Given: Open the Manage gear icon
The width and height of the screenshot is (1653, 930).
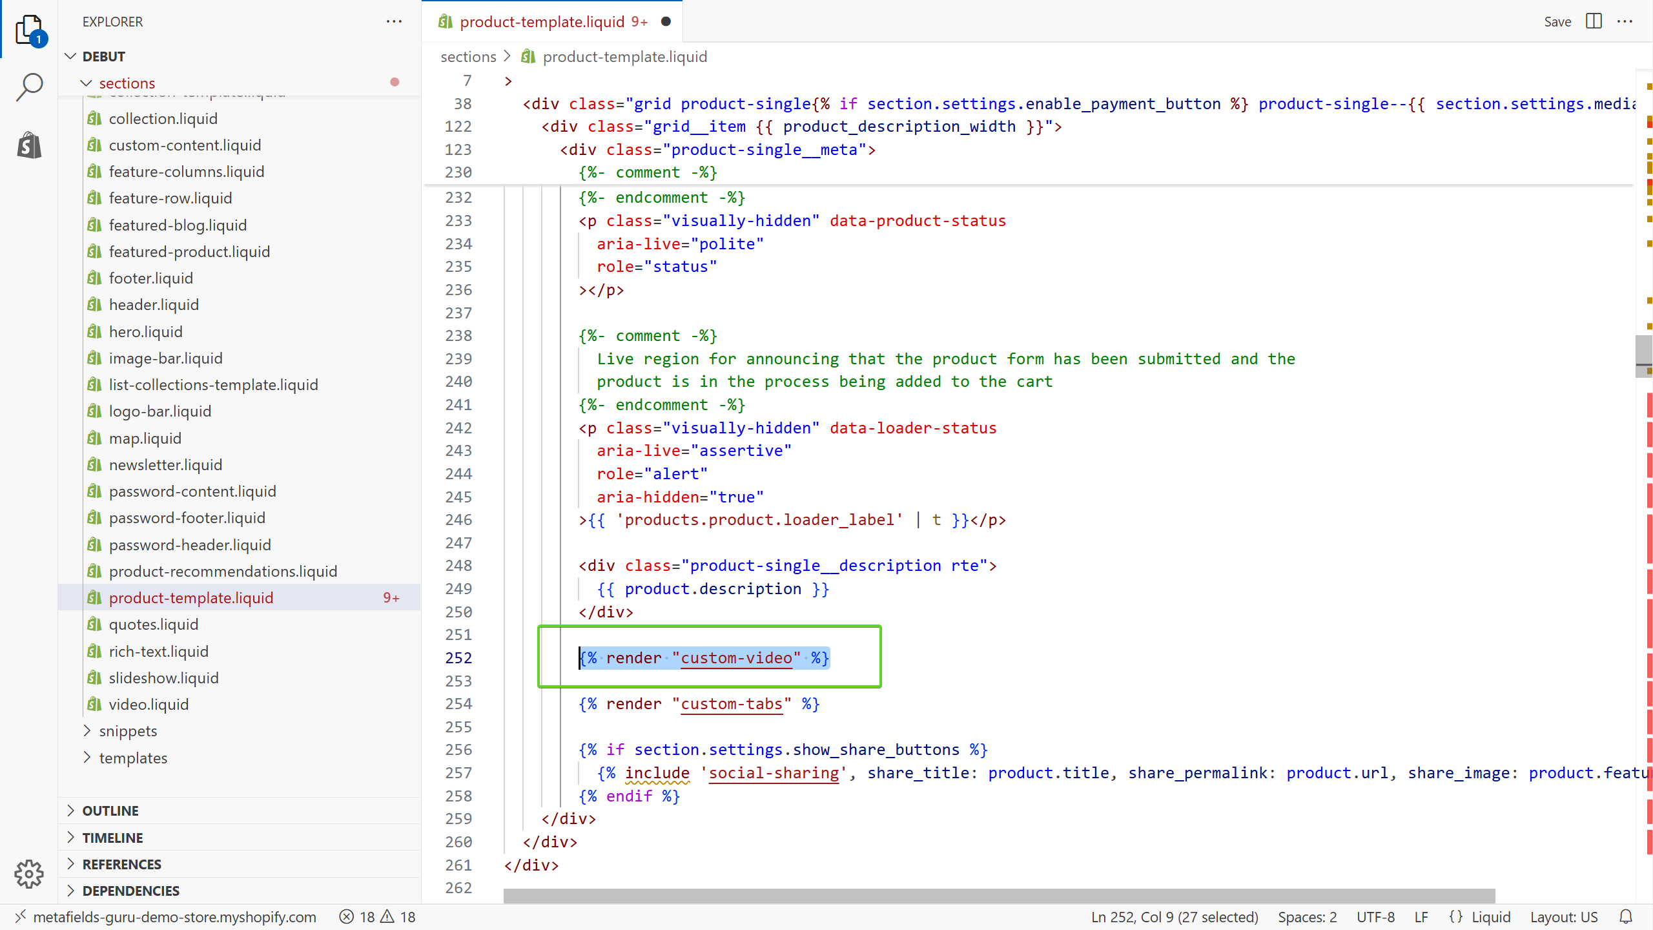Looking at the screenshot, I should click(29, 874).
